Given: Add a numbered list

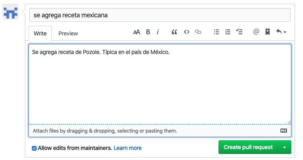Looking at the screenshot, I should tap(228, 32).
